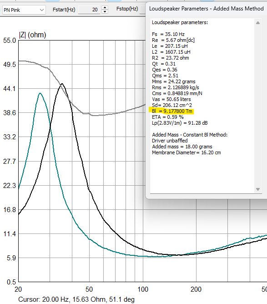This screenshot has width=267, height=304.
Task: Click the Added mass = 18.00 grams text
Action: [182, 147]
